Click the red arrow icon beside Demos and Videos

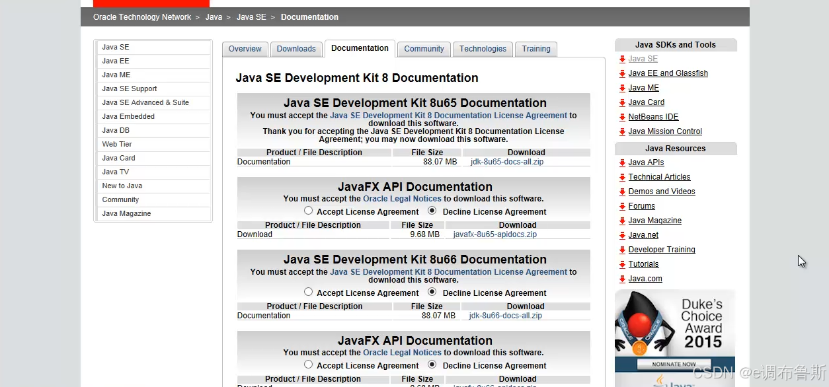622,192
